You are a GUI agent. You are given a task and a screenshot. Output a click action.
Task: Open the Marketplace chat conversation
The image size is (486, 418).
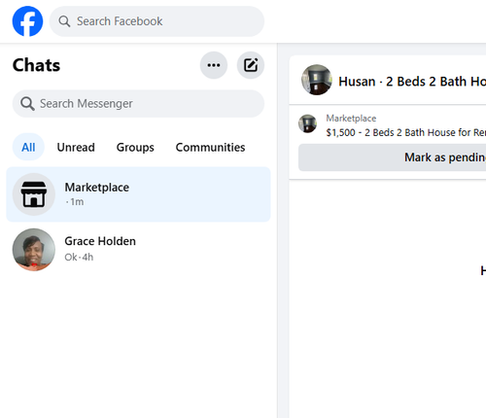(x=138, y=194)
